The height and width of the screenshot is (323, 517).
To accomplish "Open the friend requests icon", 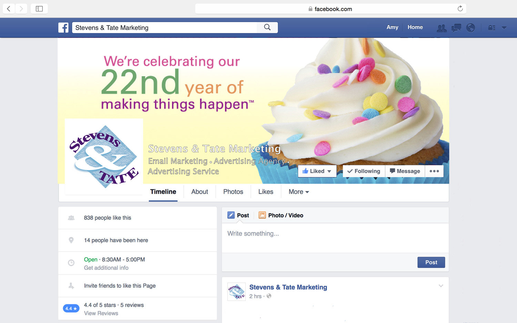I will point(442,28).
